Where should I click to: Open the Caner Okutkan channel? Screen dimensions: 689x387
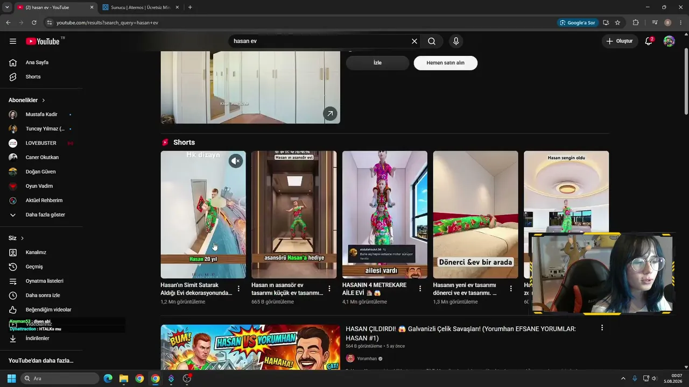41,157
